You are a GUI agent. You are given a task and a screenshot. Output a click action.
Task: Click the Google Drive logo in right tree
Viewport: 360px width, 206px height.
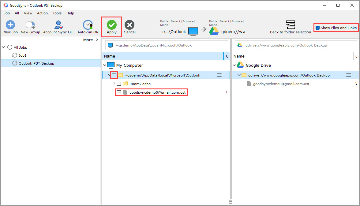240,65
